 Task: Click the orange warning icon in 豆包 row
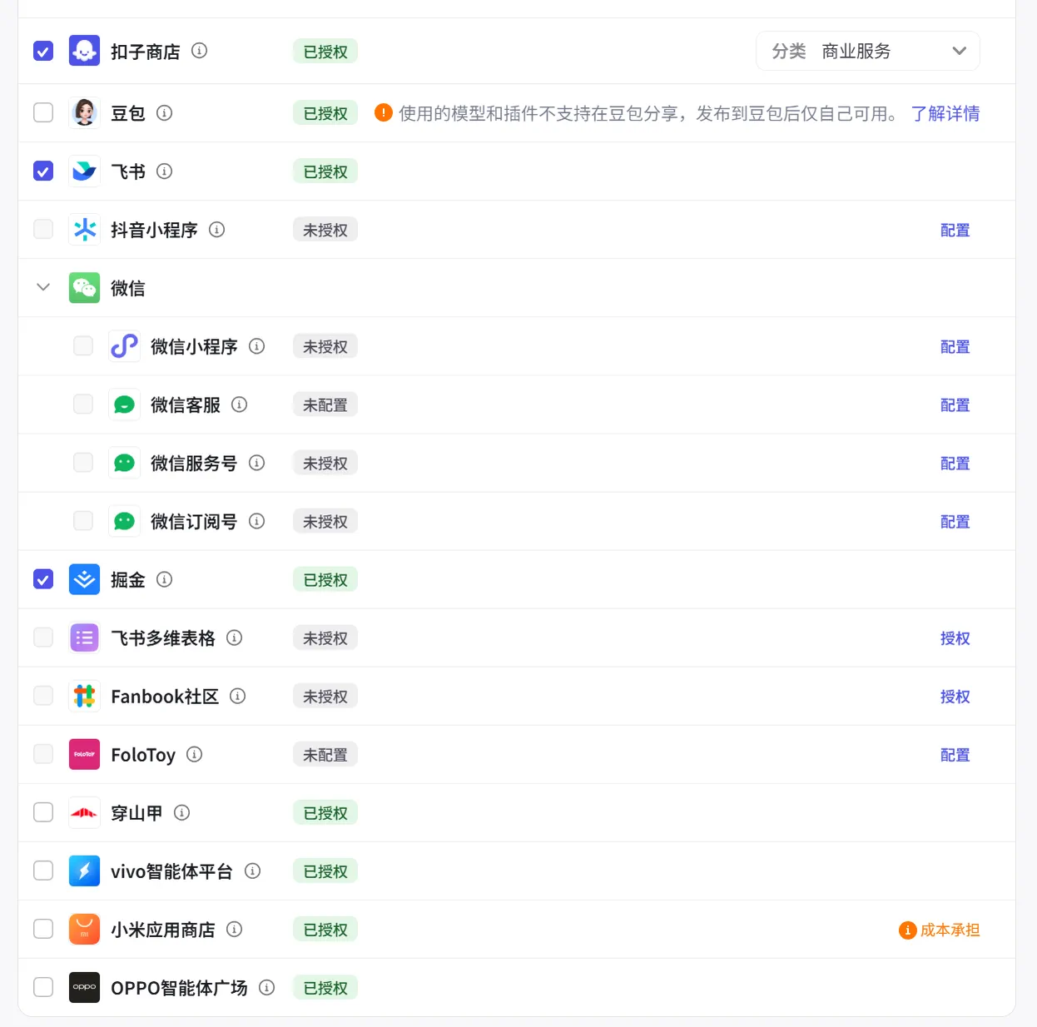point(383,112)
